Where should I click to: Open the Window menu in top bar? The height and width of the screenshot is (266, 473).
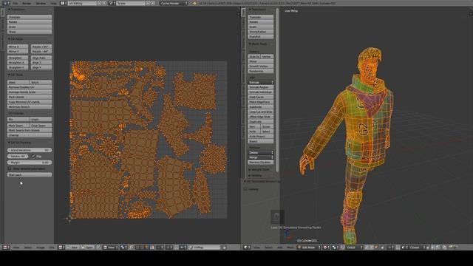click(x=41, y=3)
